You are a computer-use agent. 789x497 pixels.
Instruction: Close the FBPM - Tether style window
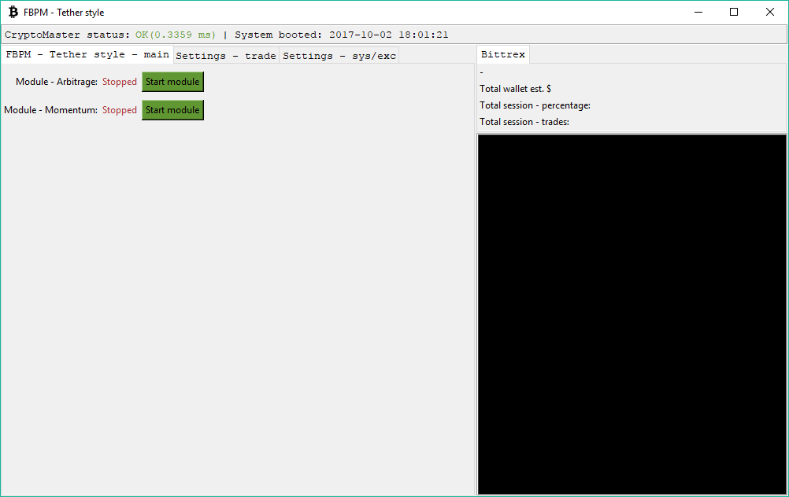point(770,12)
